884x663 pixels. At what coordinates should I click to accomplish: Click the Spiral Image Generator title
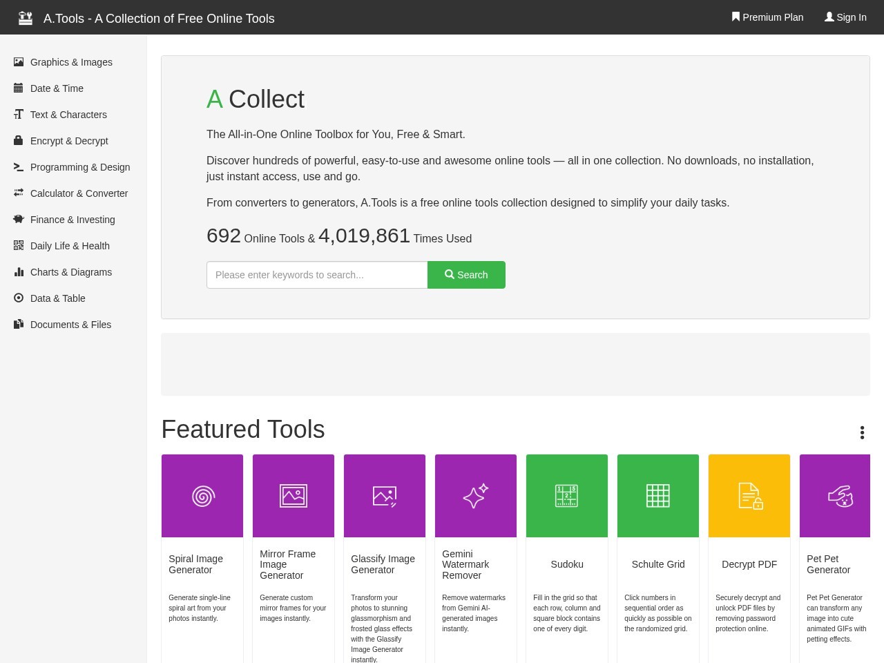(195, 564)
